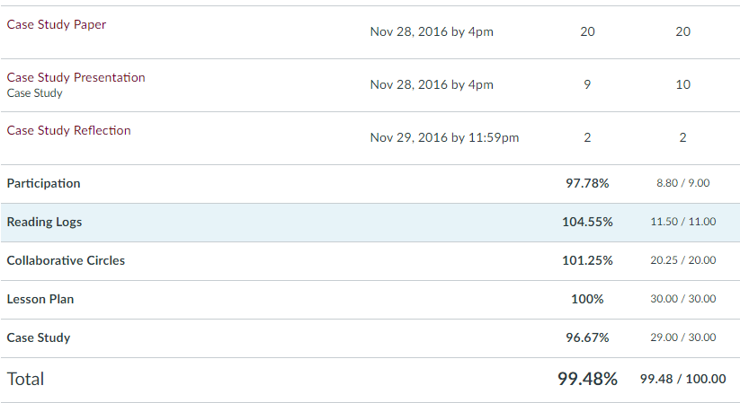Click the Total row label
The width and height of the screenshot is (740, 403).
coord(25,379)
